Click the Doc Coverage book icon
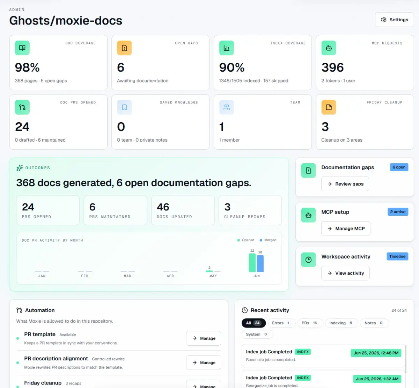419x388 pixels. click(x=22, y=48)
